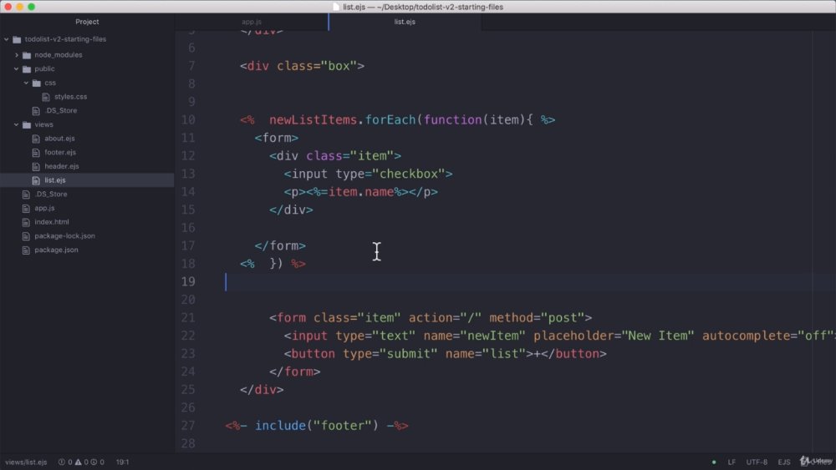
Task: Expand the node_modules folder chevron
Action: (x=17, y=55)
